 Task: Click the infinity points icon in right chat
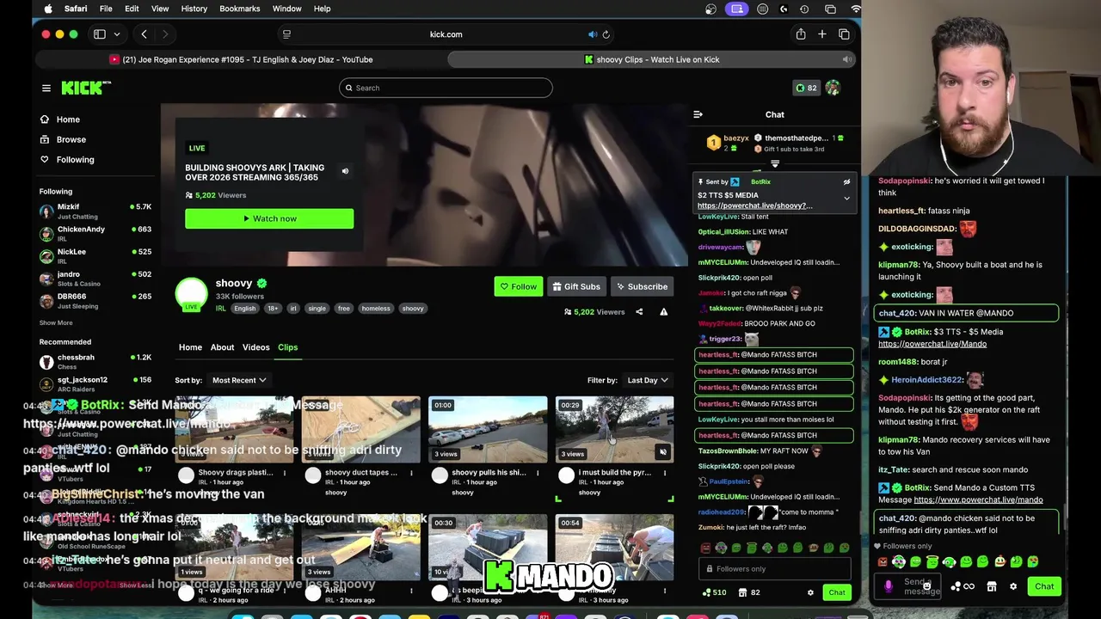tap(964, 586)
